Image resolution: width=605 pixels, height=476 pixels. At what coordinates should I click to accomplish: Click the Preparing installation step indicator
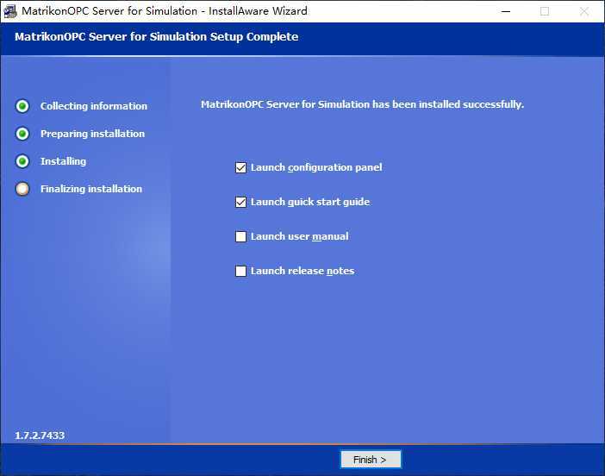[x=22, y=134]
